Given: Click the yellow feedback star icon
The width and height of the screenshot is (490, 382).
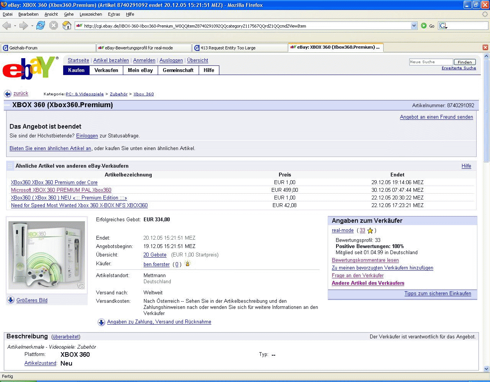Looking at the screenshot, I should coord(370,230).
